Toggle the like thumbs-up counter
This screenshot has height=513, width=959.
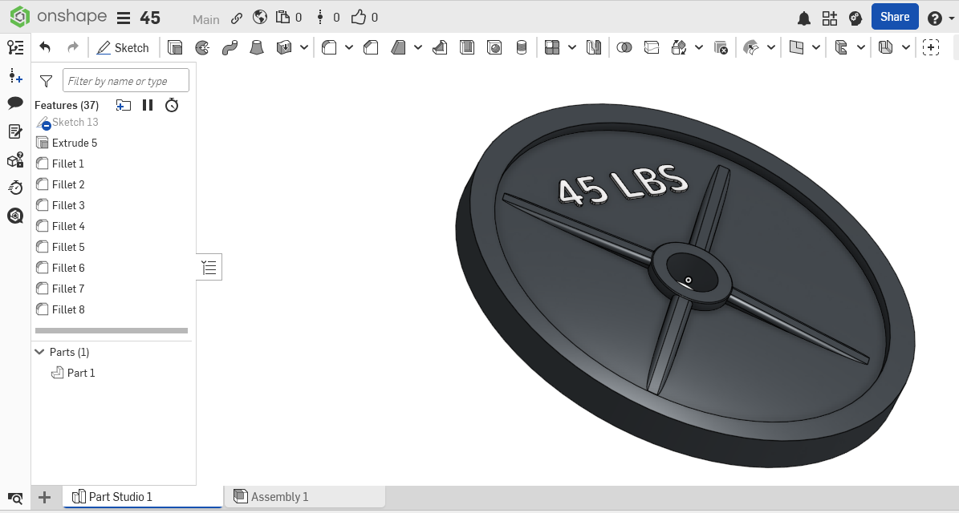click(x=359, y=18)
